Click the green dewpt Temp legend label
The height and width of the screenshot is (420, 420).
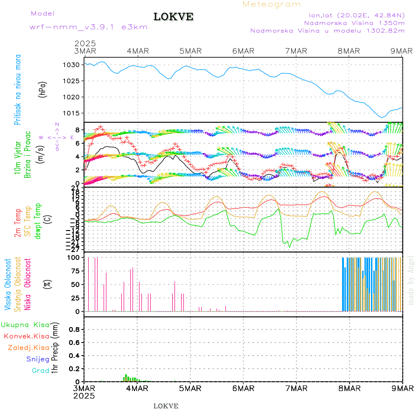[38, 221]
